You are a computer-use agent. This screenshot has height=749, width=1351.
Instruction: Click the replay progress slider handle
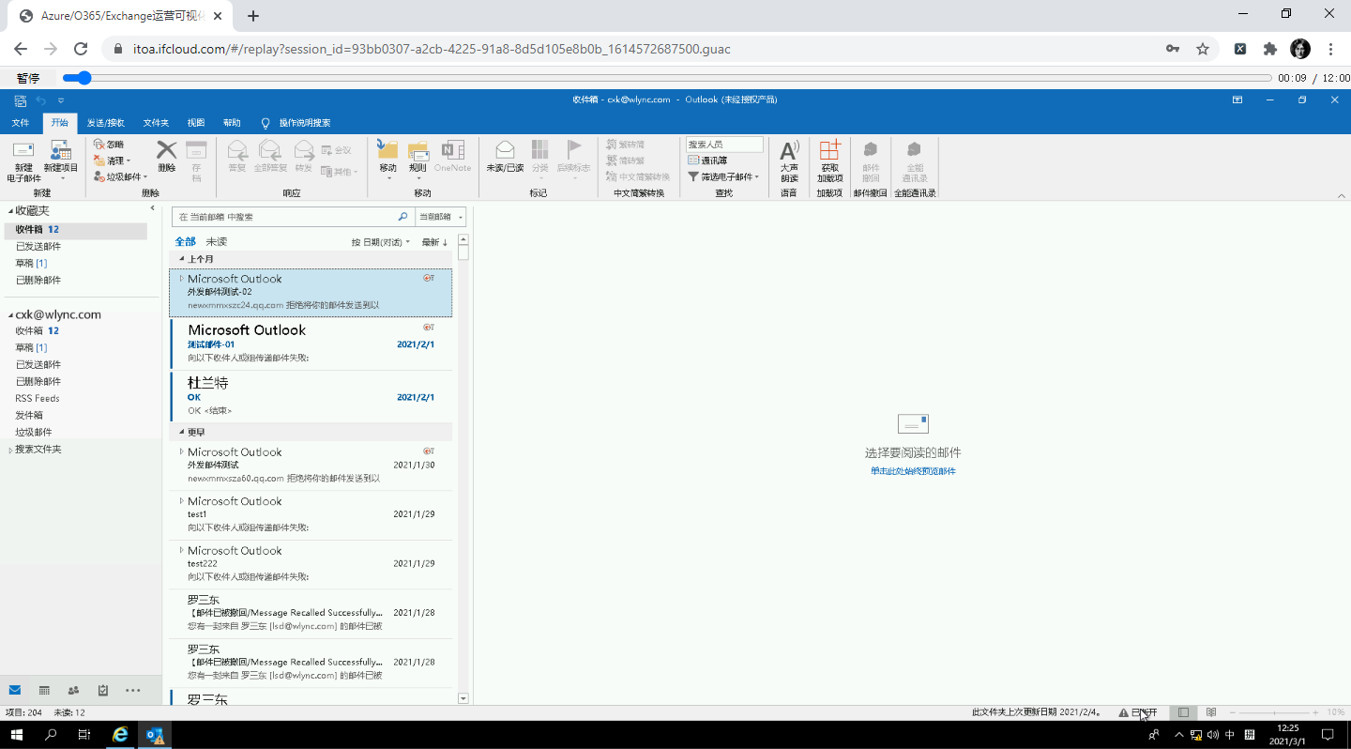coord(83,78)
